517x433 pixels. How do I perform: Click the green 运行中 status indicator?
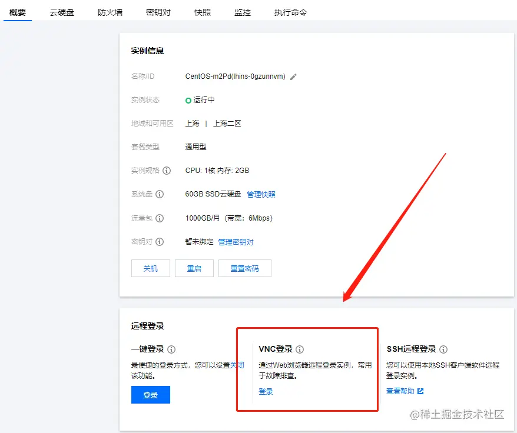188,101
